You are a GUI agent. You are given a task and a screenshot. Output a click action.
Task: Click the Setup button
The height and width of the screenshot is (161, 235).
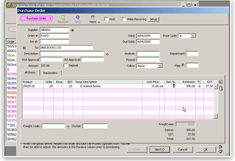[x=153, y=19]
